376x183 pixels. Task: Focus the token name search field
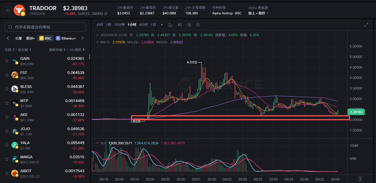click(45, 27)
